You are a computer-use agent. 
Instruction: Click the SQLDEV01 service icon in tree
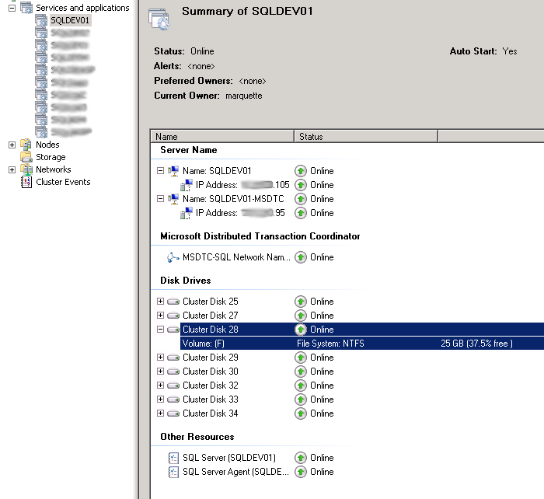(41, 20)
